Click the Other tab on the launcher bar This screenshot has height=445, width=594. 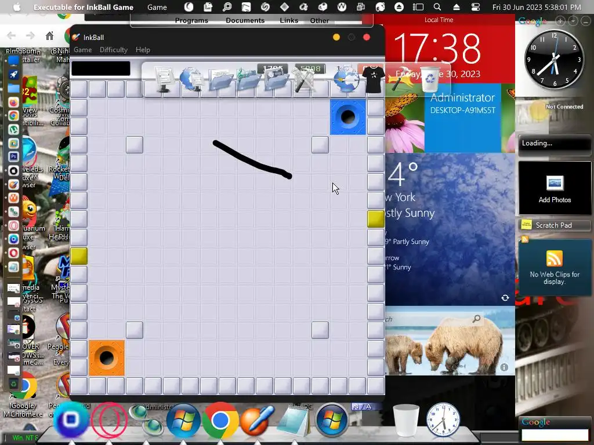pyautogui.click(x=320, y=20)
